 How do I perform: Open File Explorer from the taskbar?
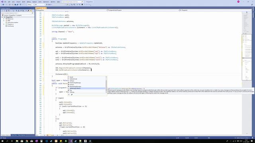click(x=17, y=141)
